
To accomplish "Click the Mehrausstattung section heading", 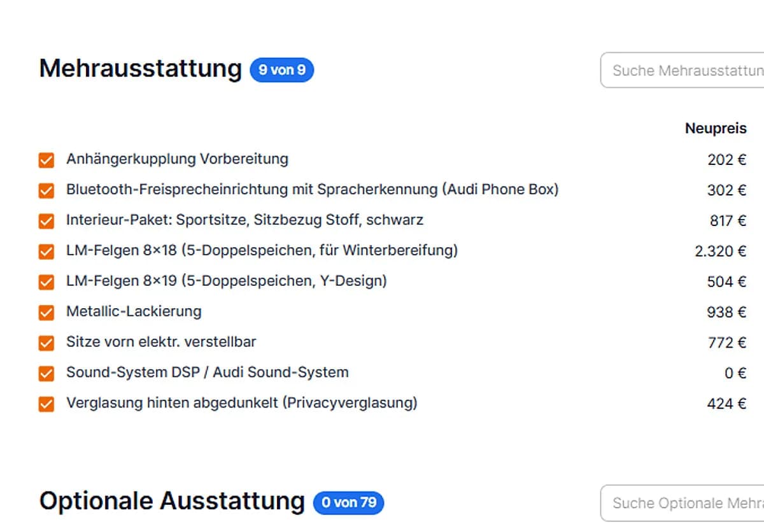I will (x=141, y=69).
